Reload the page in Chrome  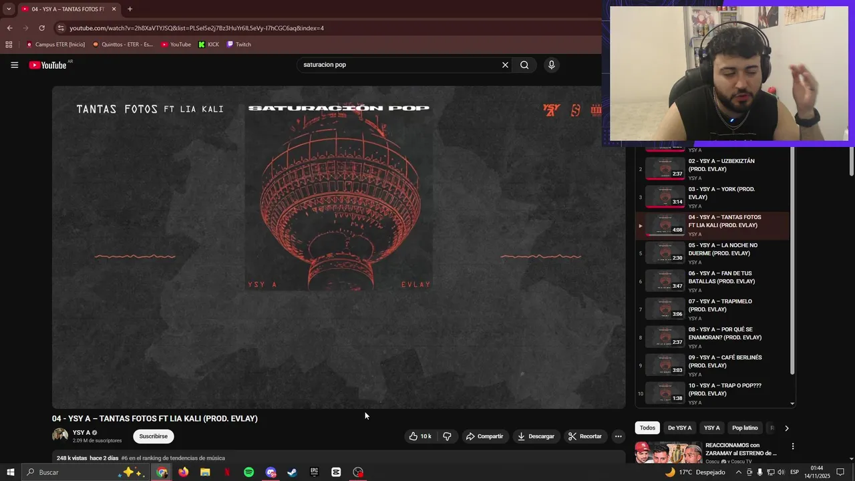(41, 28)
